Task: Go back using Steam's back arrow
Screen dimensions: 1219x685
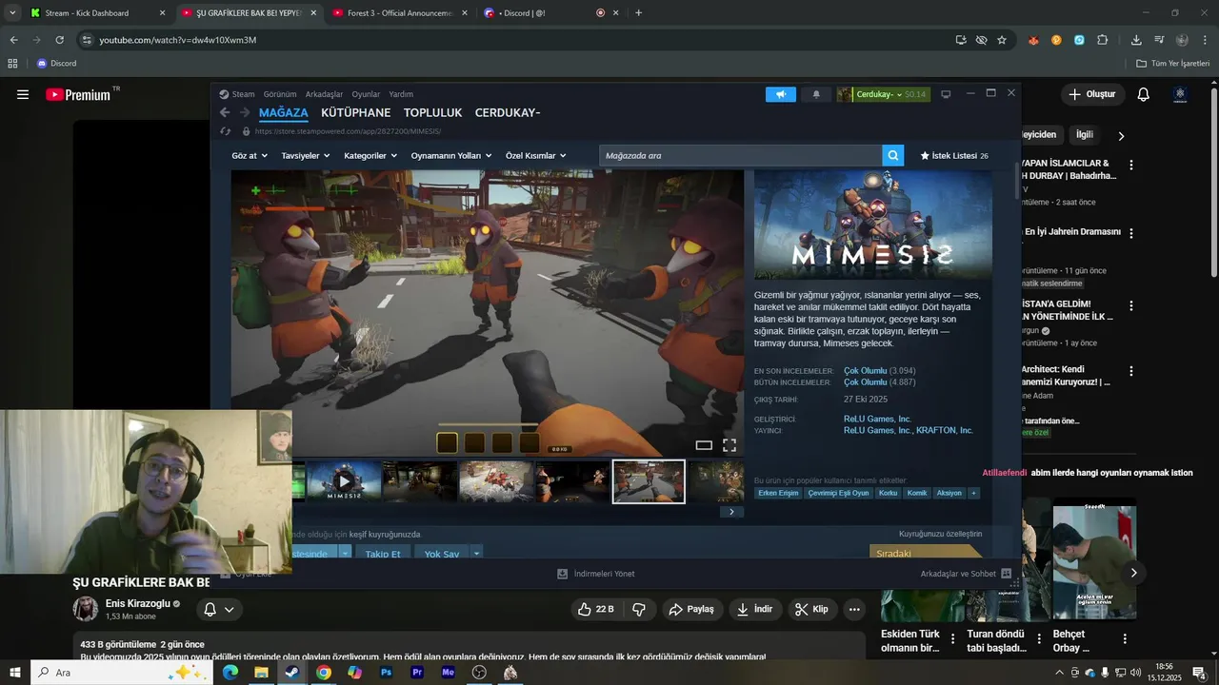Action: click(x=225, y=112)
